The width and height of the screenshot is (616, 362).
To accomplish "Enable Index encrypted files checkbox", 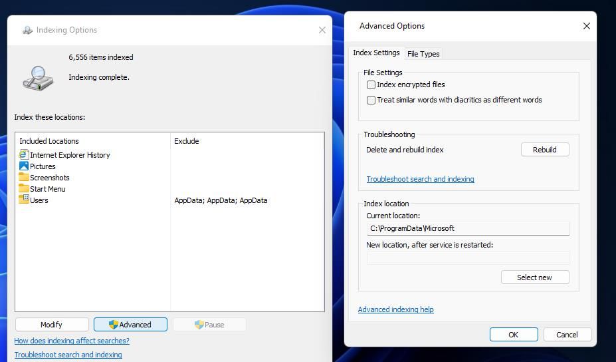I will pos(371,85).
